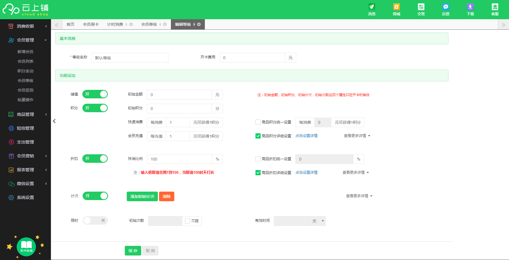Click the 保存 button

point(133,251)
